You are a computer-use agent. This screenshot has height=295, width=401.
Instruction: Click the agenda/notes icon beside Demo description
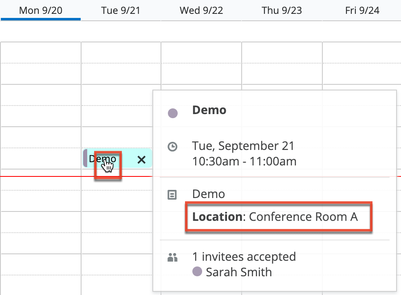173,194
